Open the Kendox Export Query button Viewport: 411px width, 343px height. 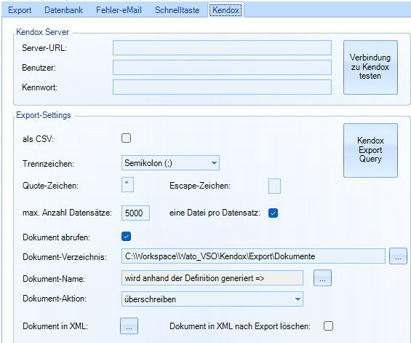click(370, 150)
